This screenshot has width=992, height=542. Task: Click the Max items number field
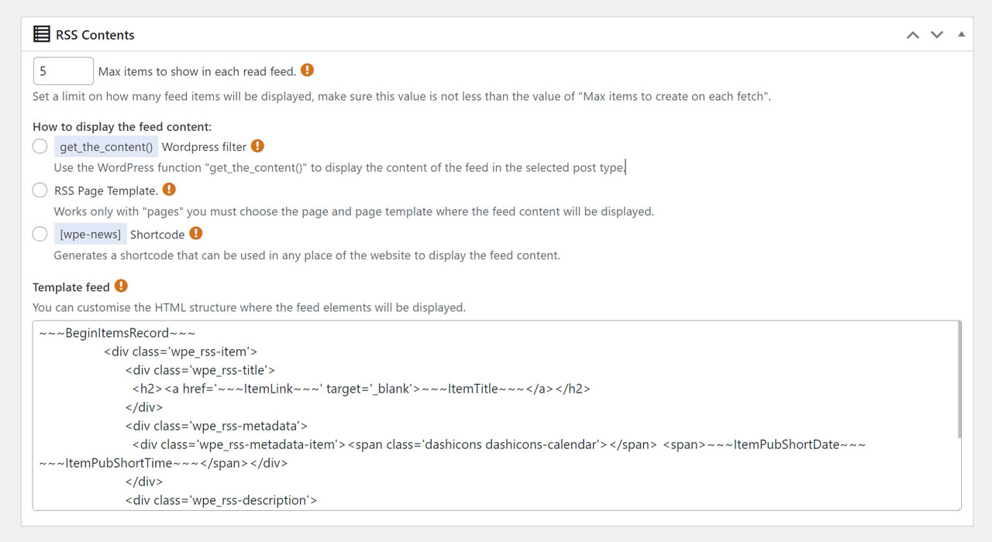point(64,71)
